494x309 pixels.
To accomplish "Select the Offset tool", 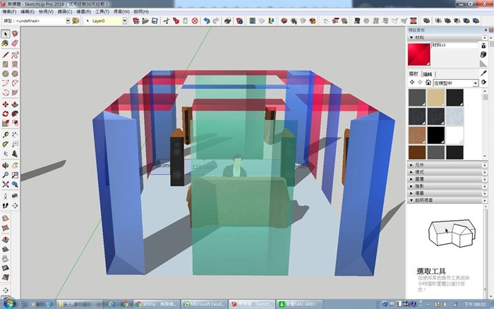I will pos(15,123).
